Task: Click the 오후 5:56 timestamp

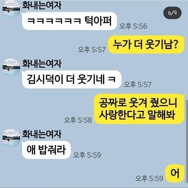Action: [133, 26]
